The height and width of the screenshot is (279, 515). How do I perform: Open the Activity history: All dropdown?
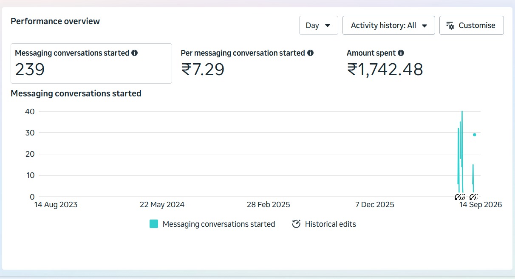[388, 25]
